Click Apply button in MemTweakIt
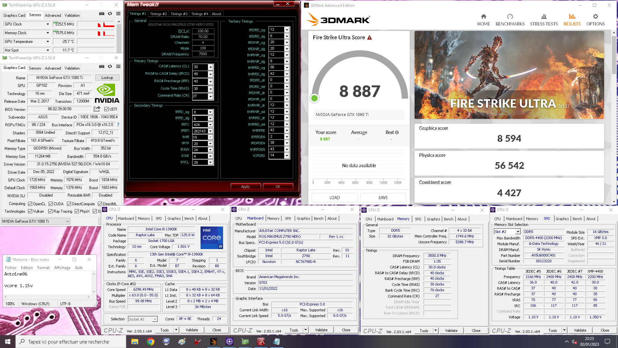The height and width of the screenshot is (348, 618). pos(246,187)
